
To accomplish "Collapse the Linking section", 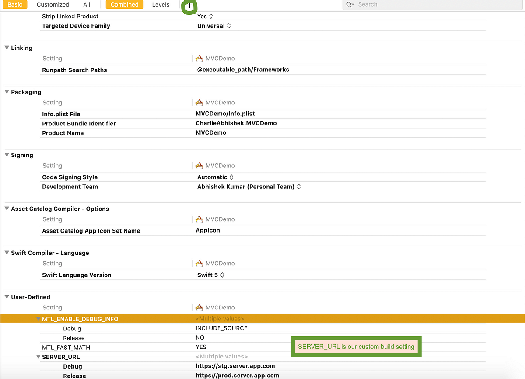I will (x=7, y=48).
